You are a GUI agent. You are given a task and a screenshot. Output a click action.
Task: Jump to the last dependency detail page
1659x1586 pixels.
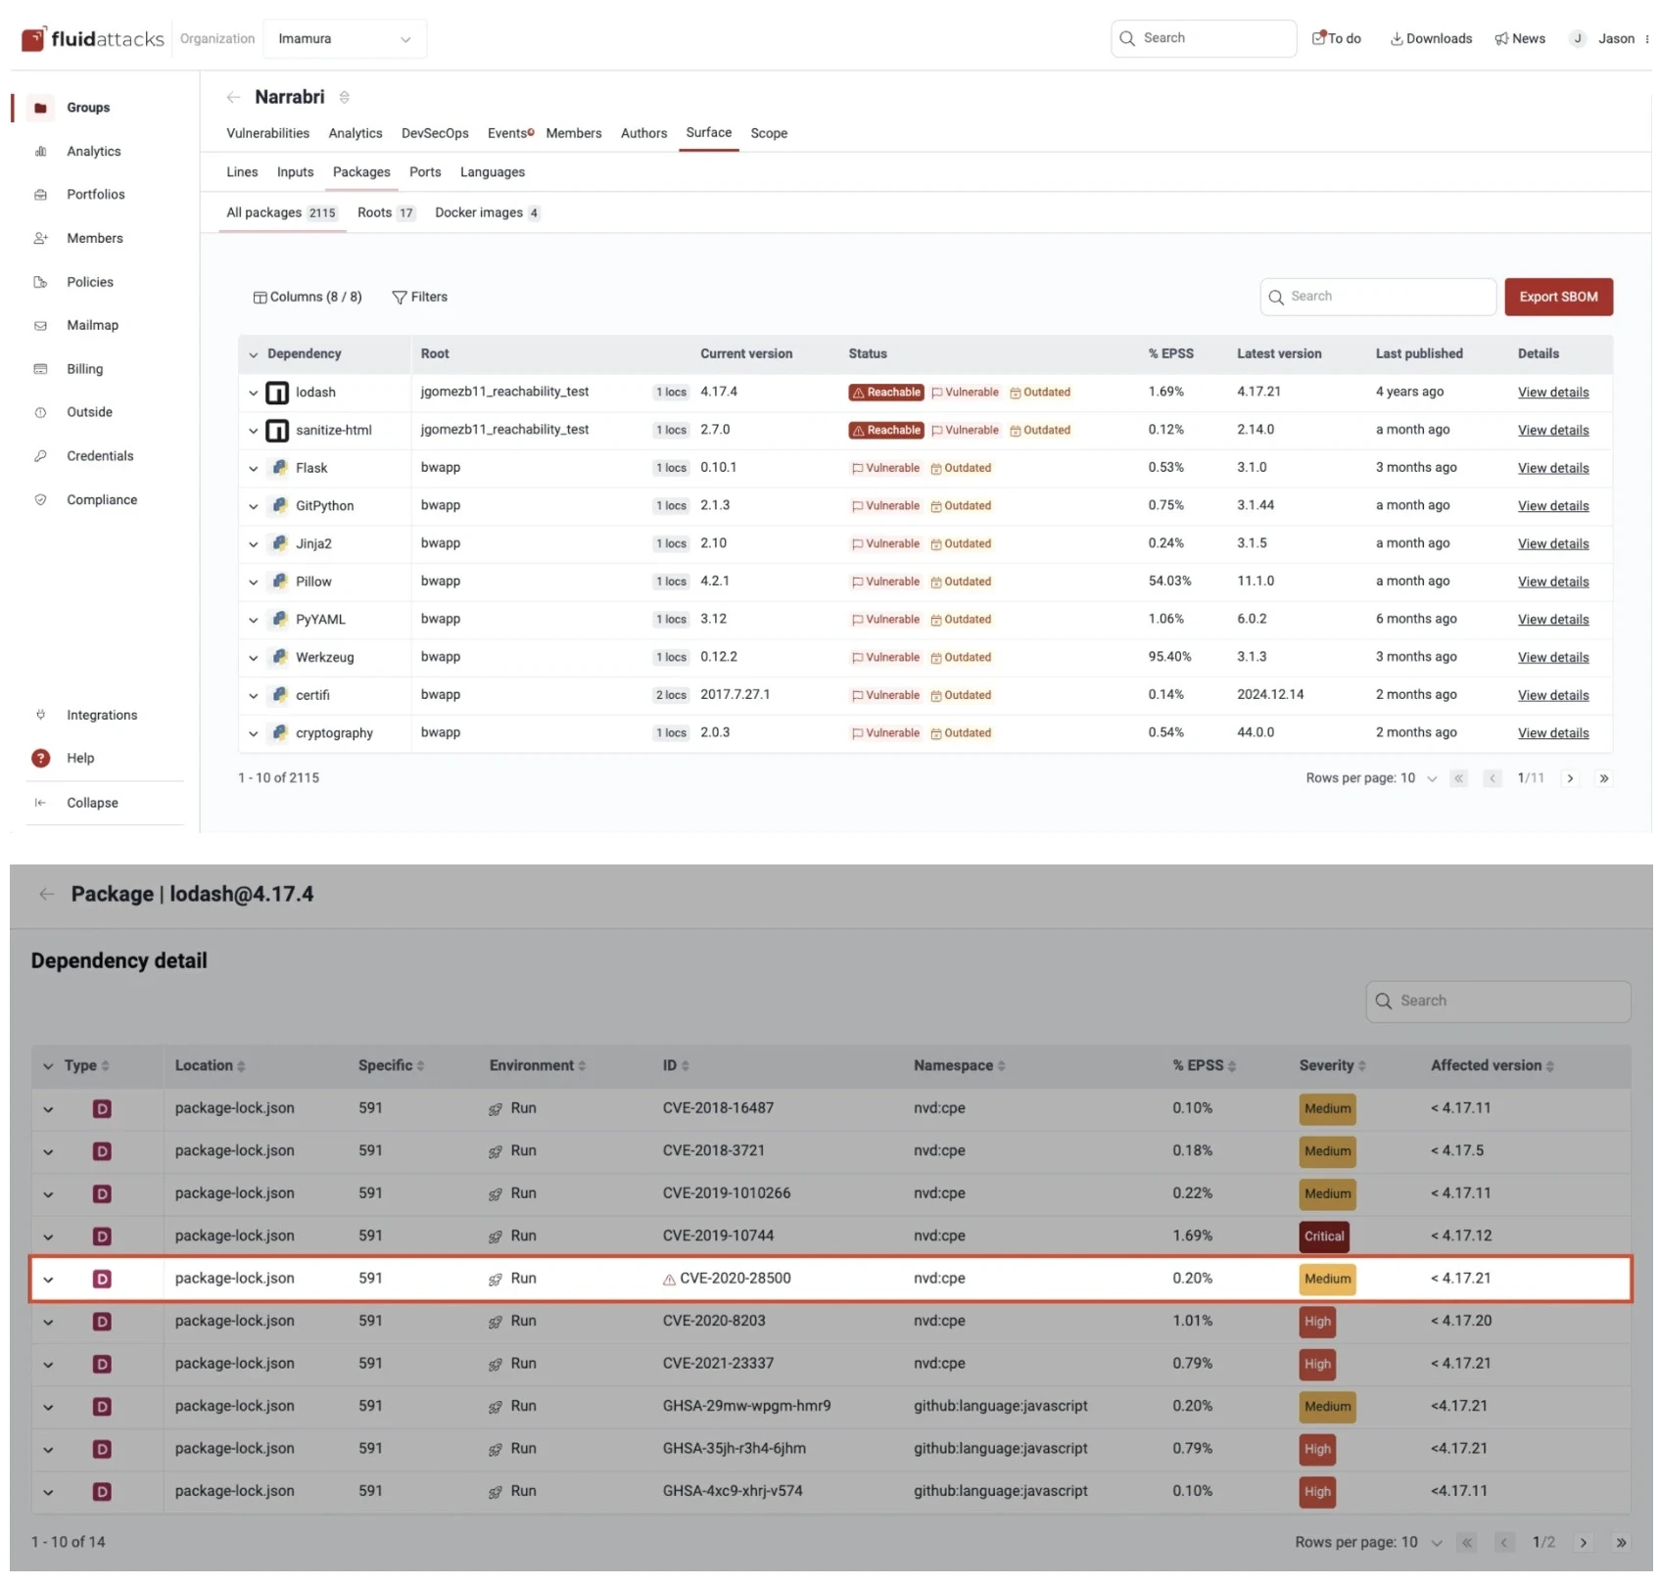pos(1620,1544)
